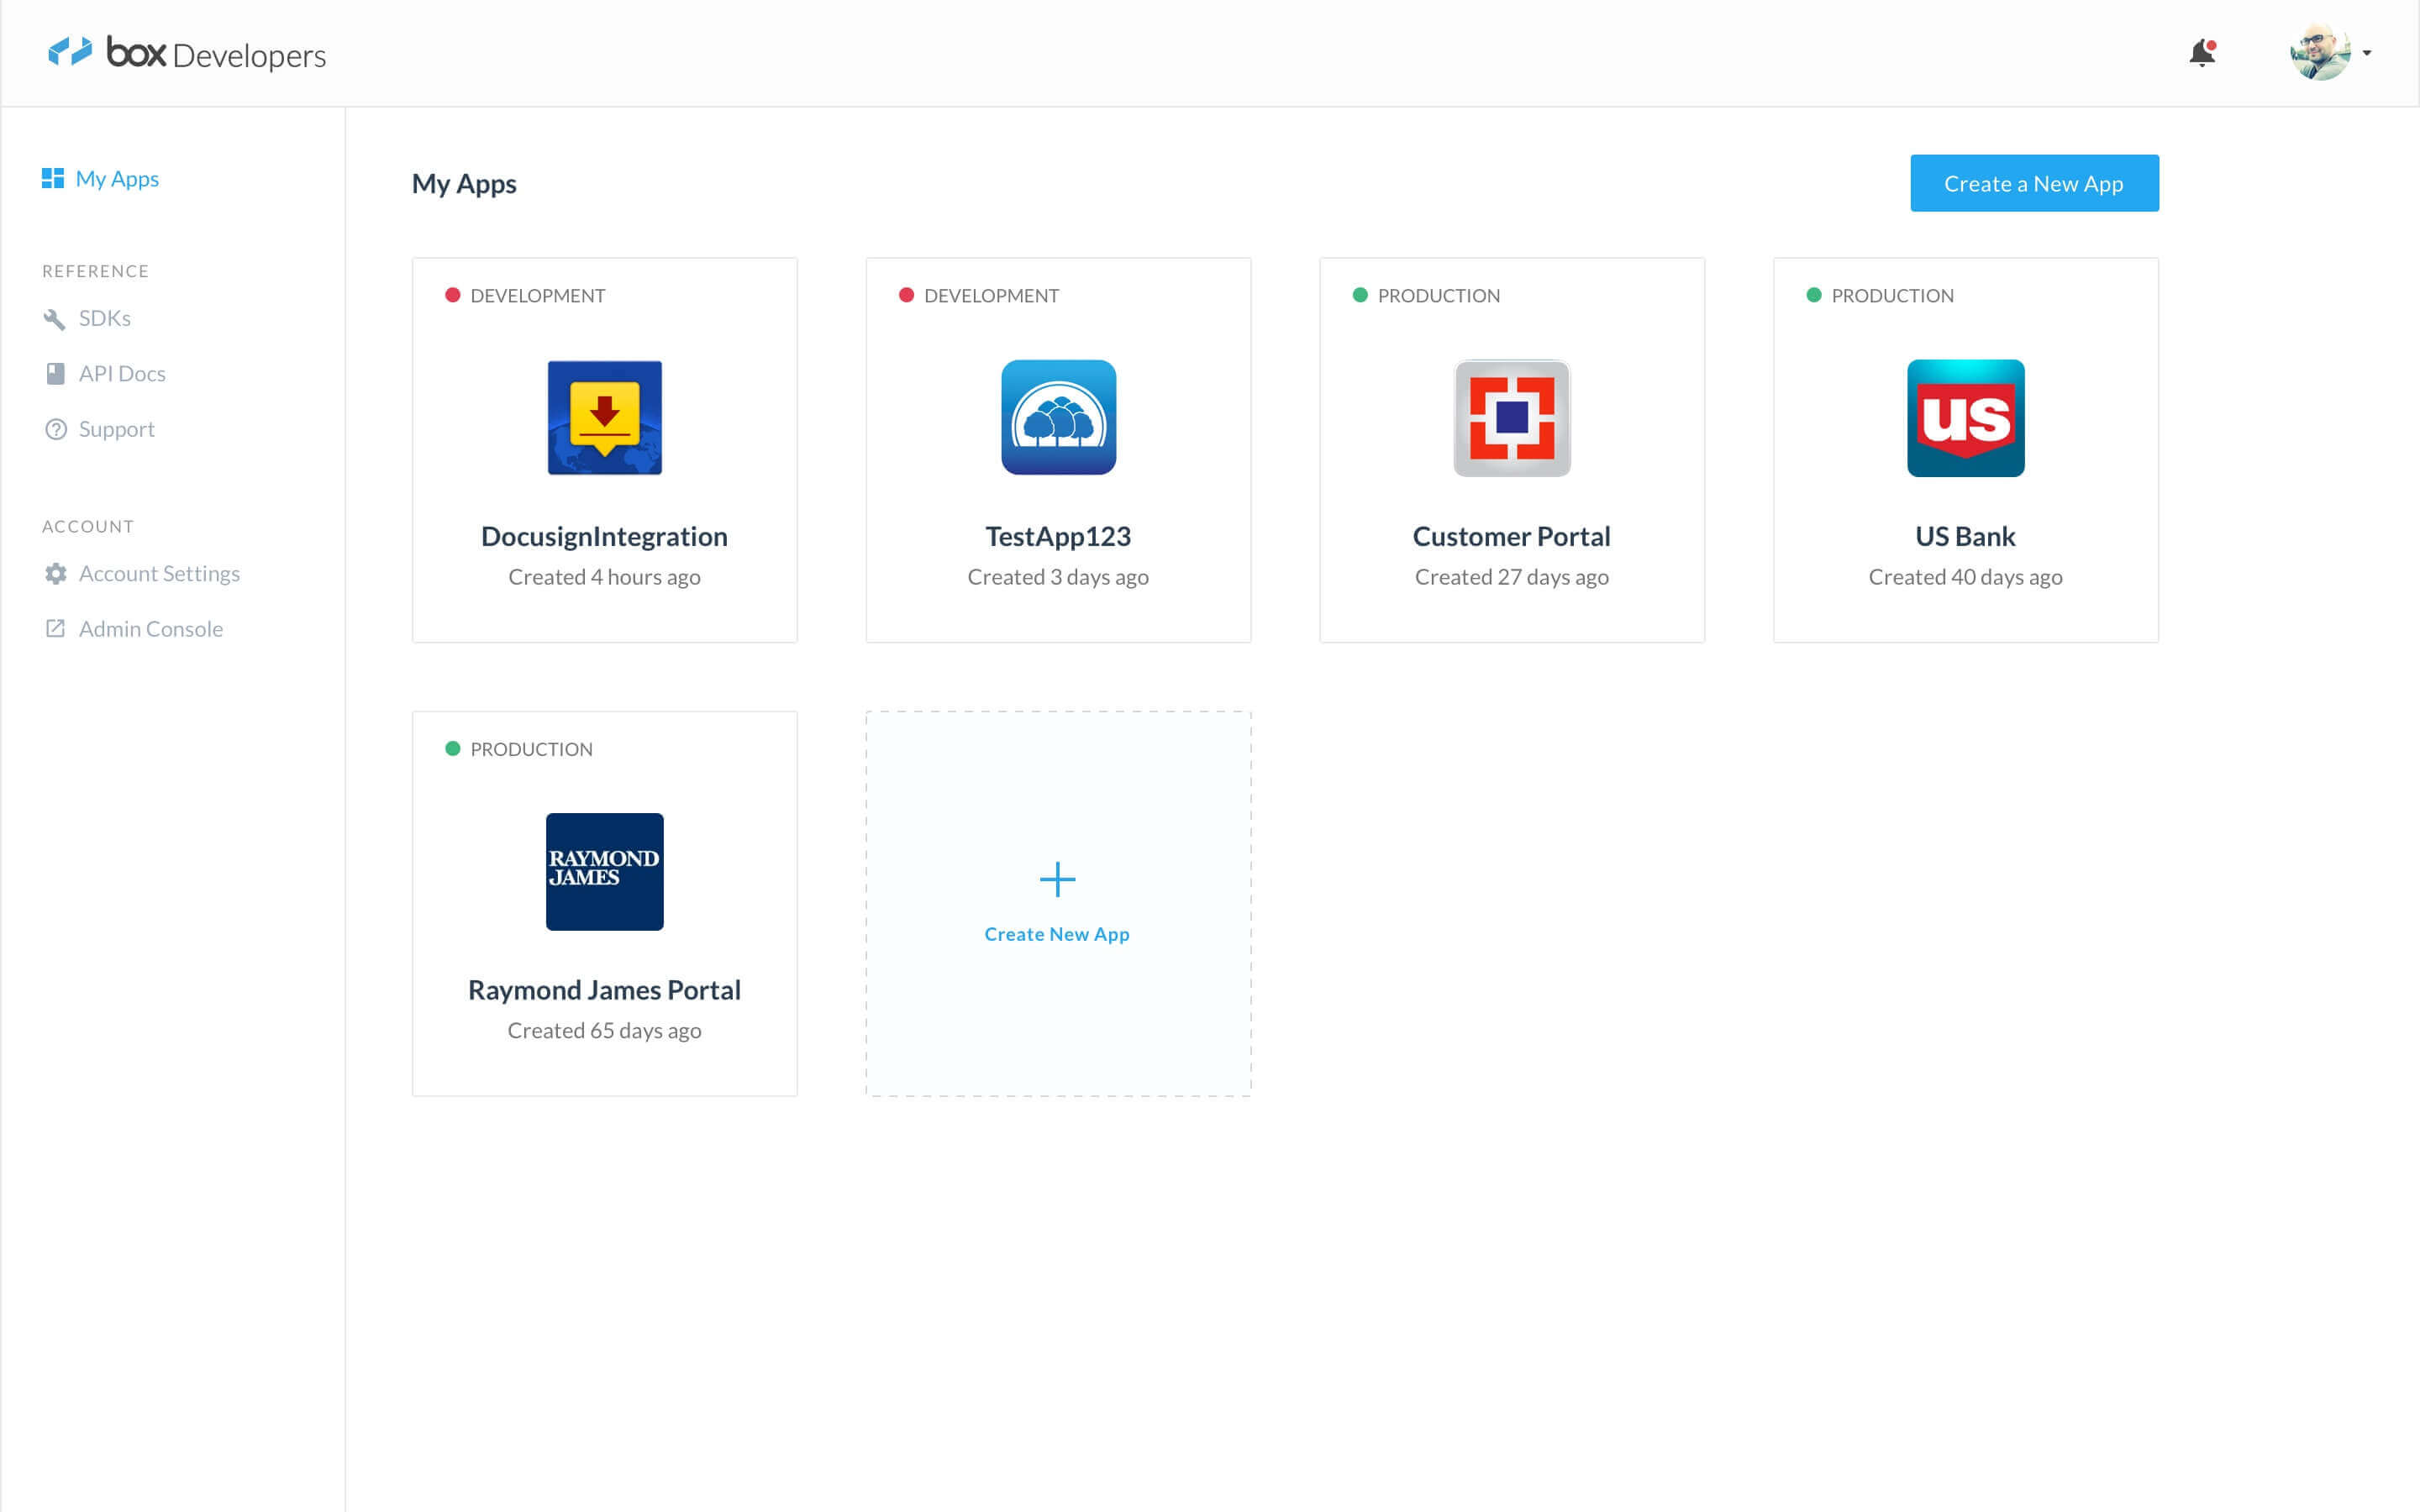
Task: Click the DEVELOPMENT label on DocusignIntegration card
Action: 538,296
